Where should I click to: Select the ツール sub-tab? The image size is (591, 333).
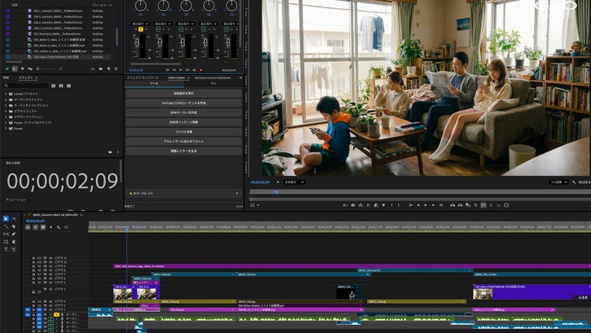[154, 84]
